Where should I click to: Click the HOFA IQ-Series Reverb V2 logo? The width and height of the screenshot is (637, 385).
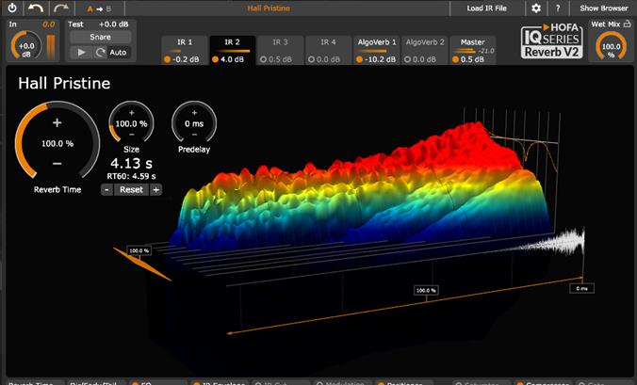click(552, 41)
